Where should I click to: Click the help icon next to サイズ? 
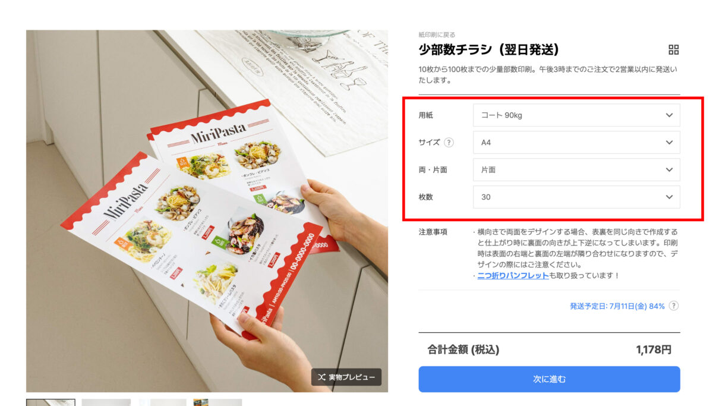tap(449, 143)
